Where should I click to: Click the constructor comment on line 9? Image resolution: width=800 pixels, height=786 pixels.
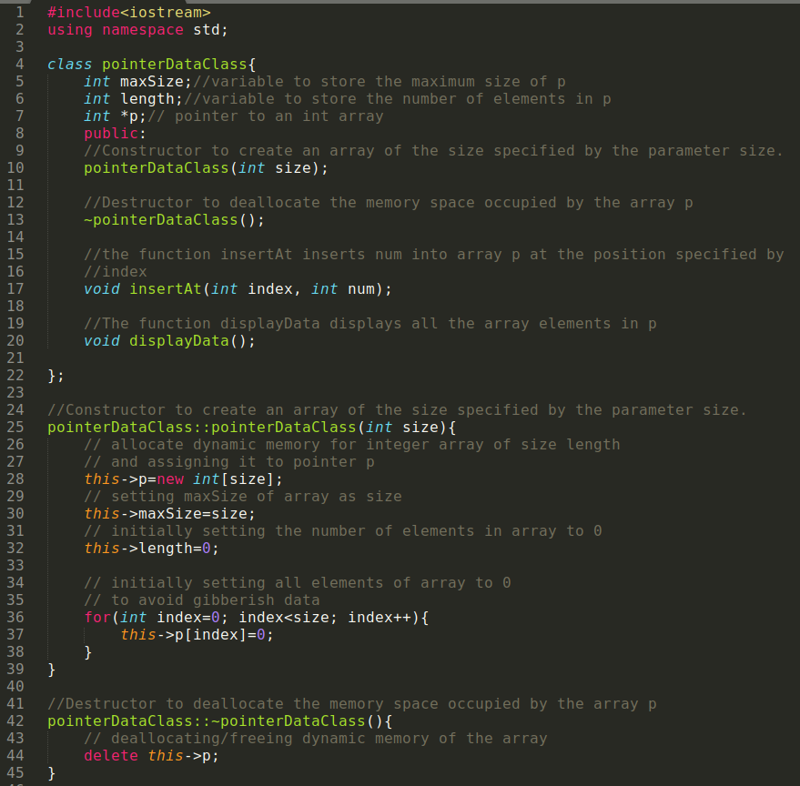pos(433,151)
